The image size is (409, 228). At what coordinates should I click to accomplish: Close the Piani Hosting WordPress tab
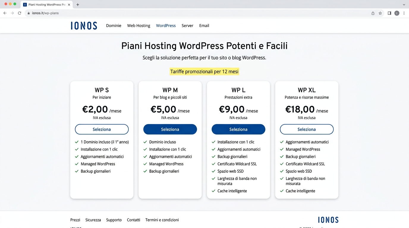[69, 4]
